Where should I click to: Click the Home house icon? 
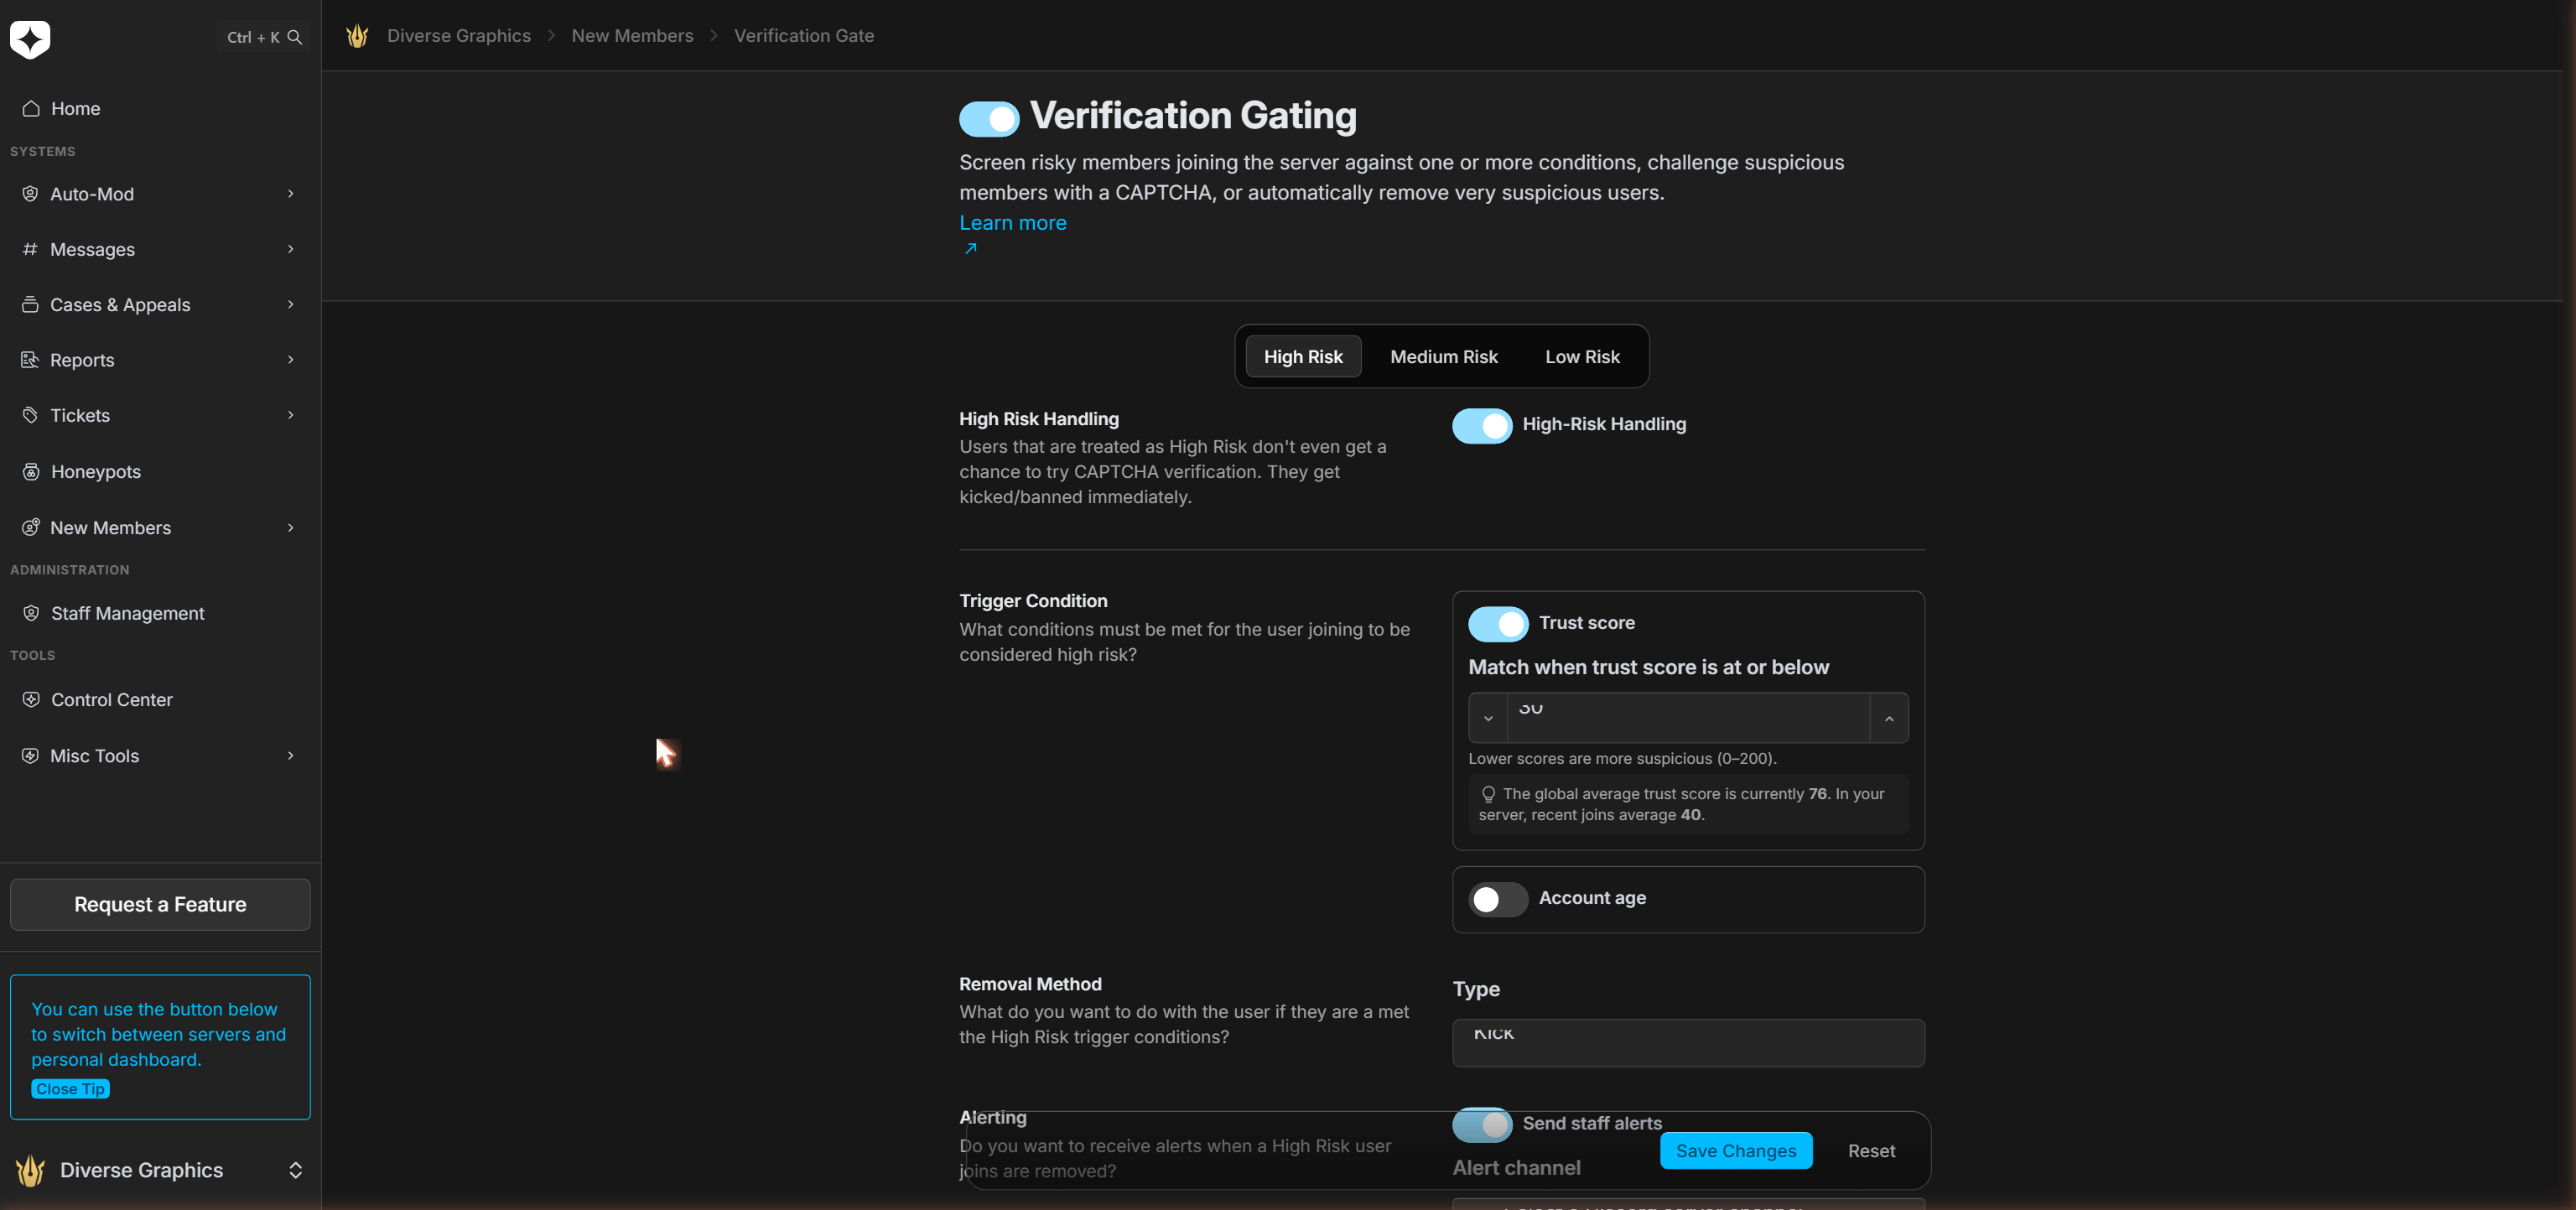click(31, 108)
